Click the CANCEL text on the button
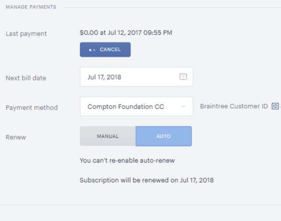Image resolution: width=281 pixels, height=221 pixels. (x=110, y=50)
